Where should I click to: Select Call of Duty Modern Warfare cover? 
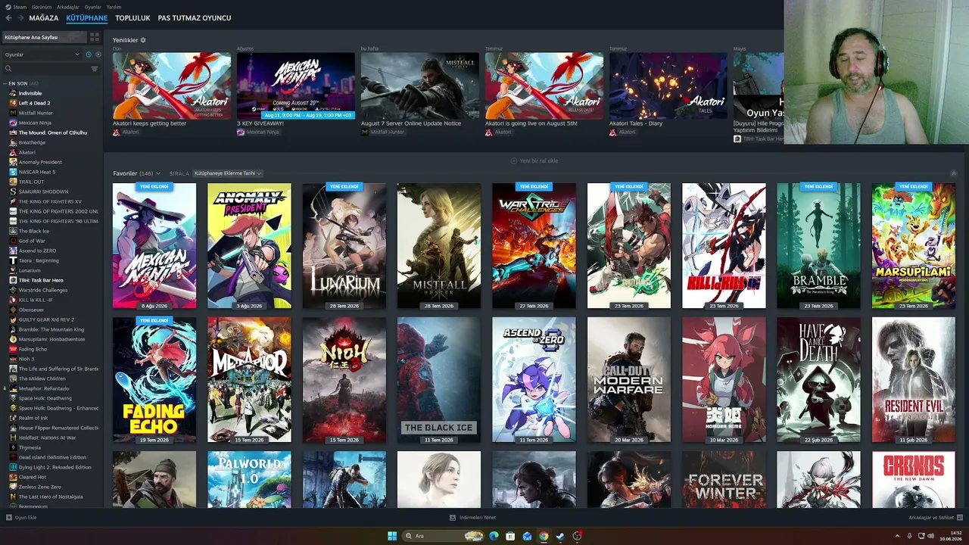click(x=629, y=380)
